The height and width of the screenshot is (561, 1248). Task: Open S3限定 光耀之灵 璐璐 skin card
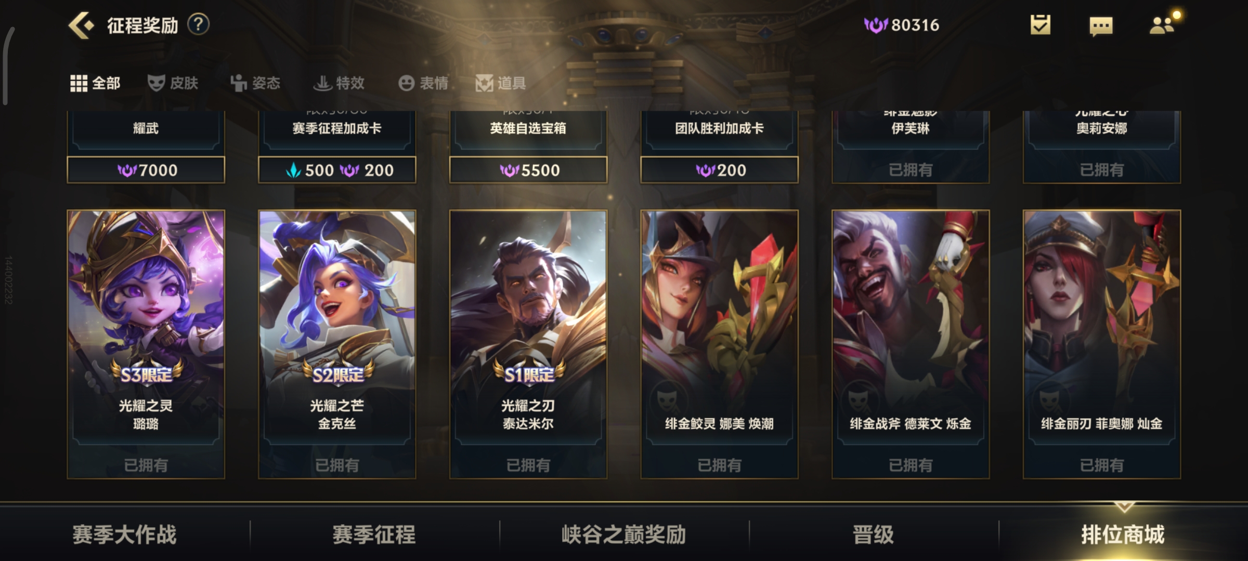pos(146,344)
